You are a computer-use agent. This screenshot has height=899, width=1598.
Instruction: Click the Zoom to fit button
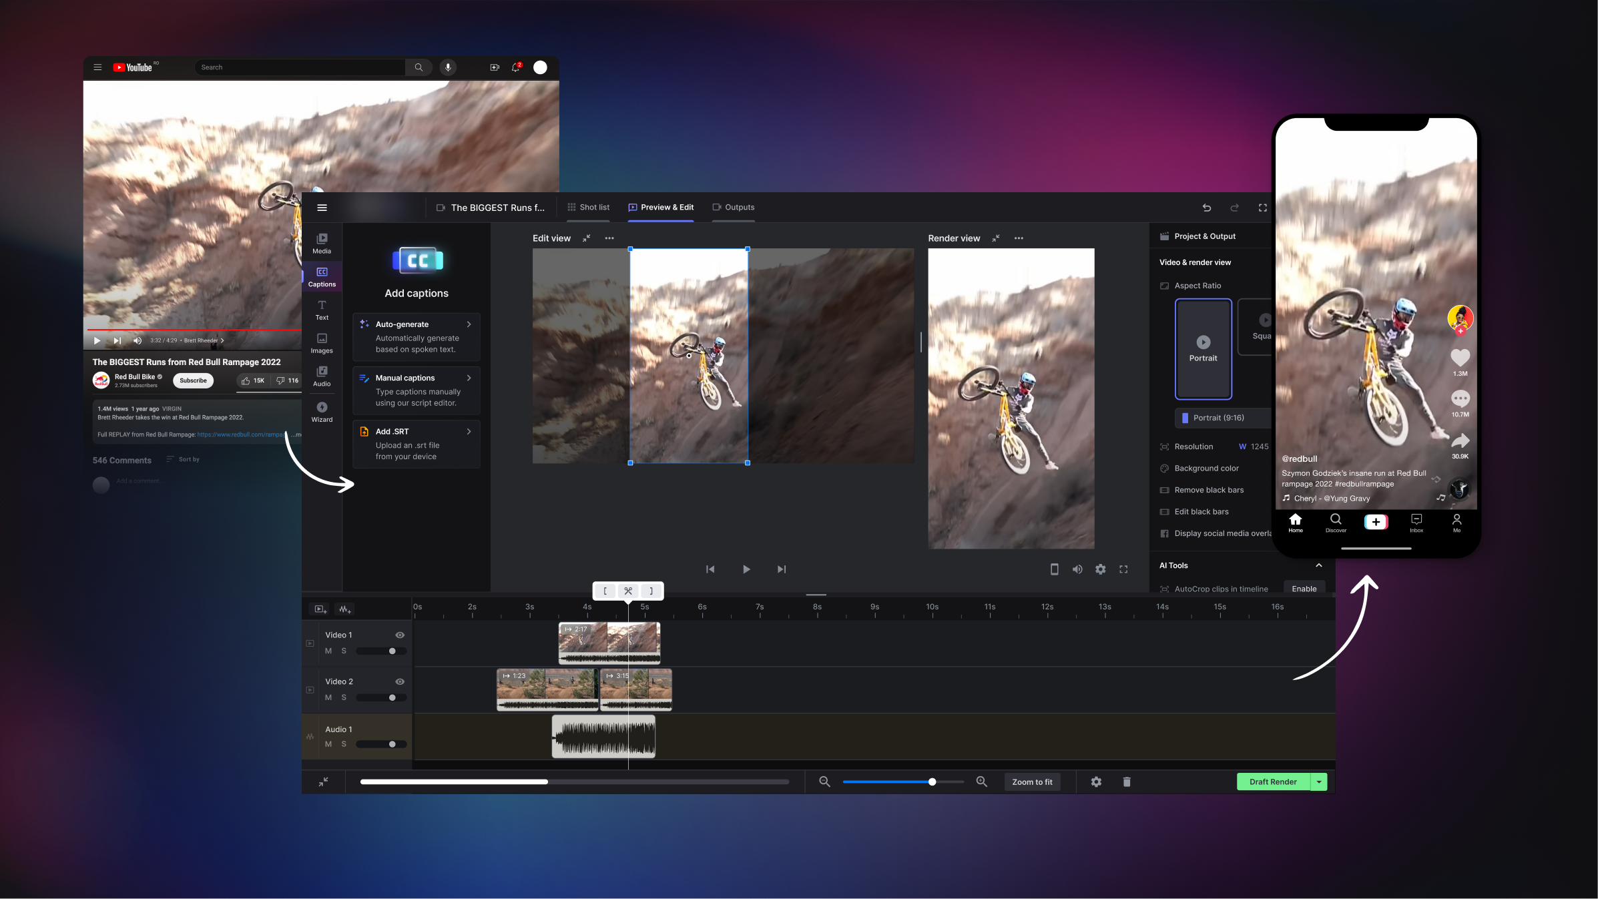1032,782
